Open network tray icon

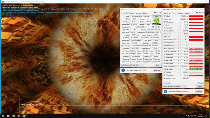pyautogui.click(x=189, y=116)
